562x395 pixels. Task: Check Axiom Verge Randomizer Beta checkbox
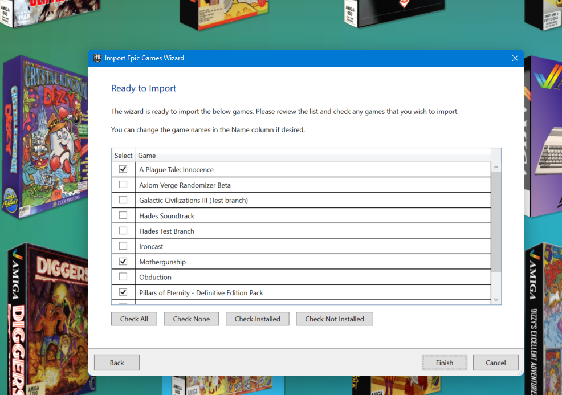point(123,184)
